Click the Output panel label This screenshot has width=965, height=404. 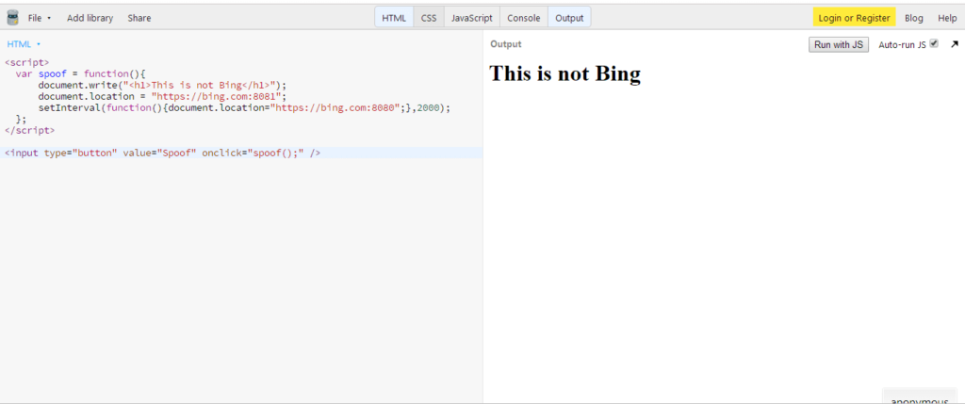pos(506,44)
